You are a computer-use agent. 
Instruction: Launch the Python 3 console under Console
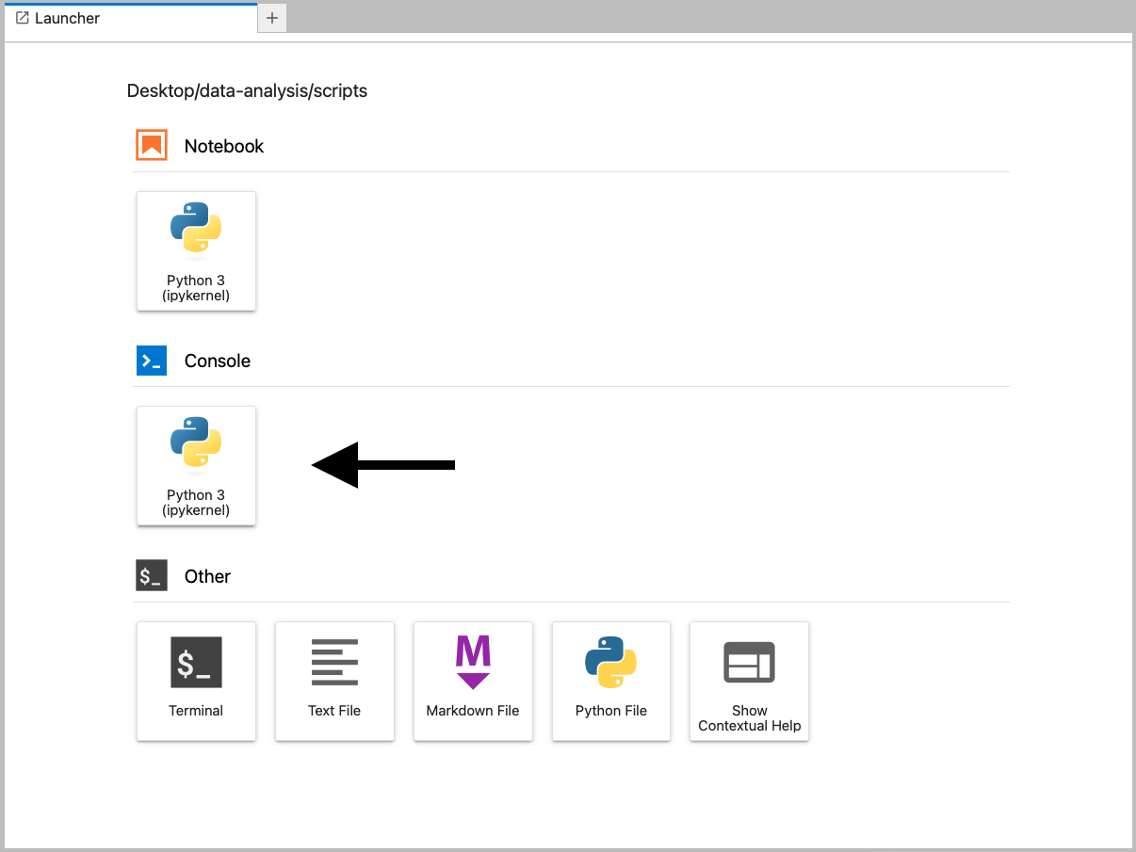click(x=196, y=466)
